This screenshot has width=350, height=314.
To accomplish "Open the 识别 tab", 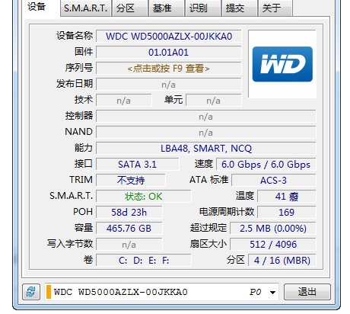I will click(203, 8).
